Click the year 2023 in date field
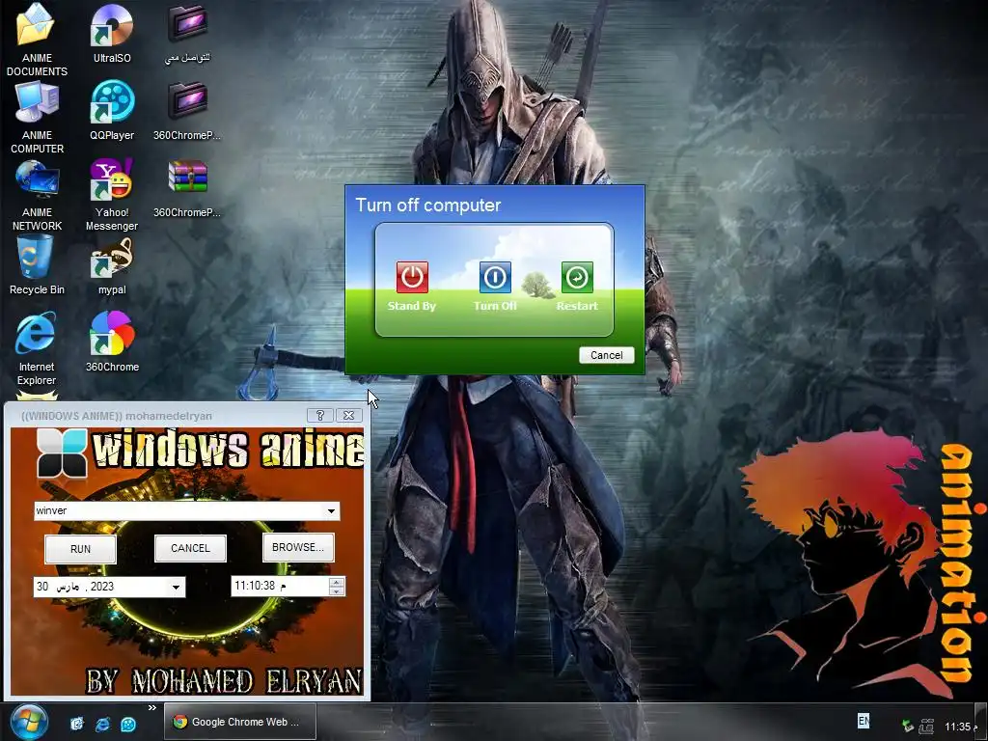The image size is (988, 741). [102, 587]
